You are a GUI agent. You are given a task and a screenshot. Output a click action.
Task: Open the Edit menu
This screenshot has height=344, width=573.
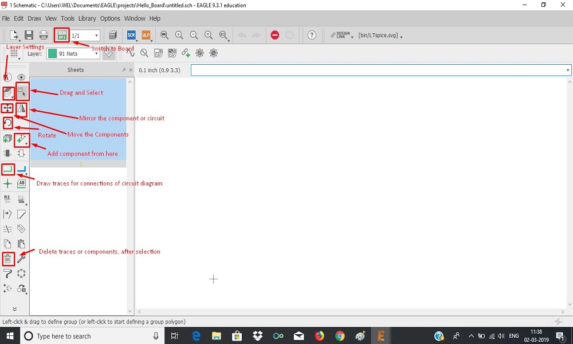(x=19, y=18)
